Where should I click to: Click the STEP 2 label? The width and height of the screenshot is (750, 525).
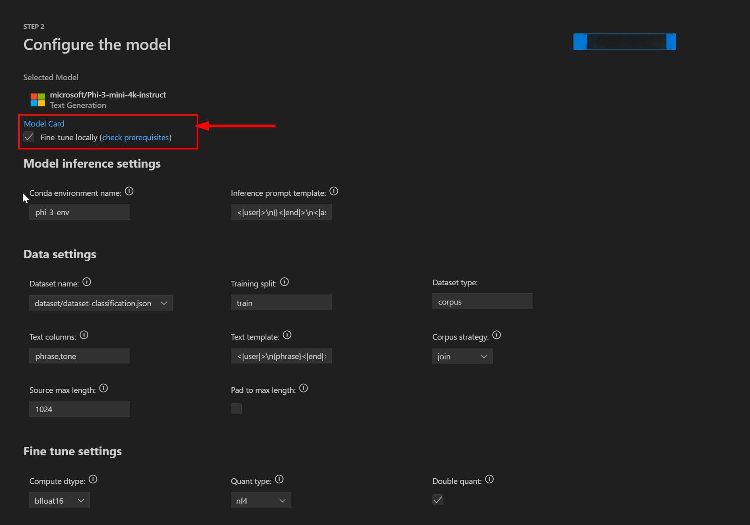coord(34,27)
